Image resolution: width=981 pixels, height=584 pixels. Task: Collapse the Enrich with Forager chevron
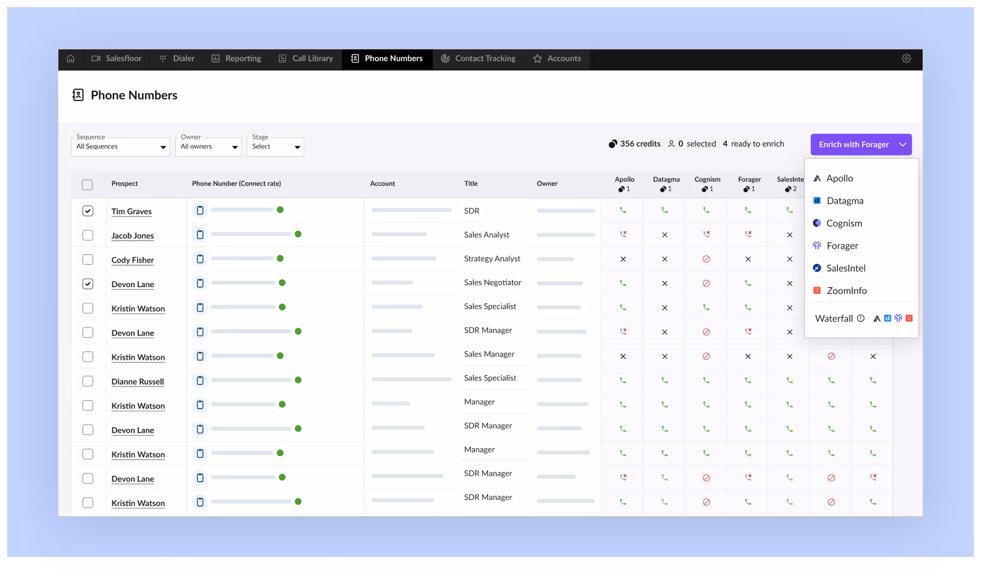pos(903,144)
